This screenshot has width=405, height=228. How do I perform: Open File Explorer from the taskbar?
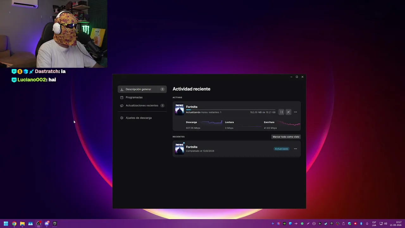(22, 224)
